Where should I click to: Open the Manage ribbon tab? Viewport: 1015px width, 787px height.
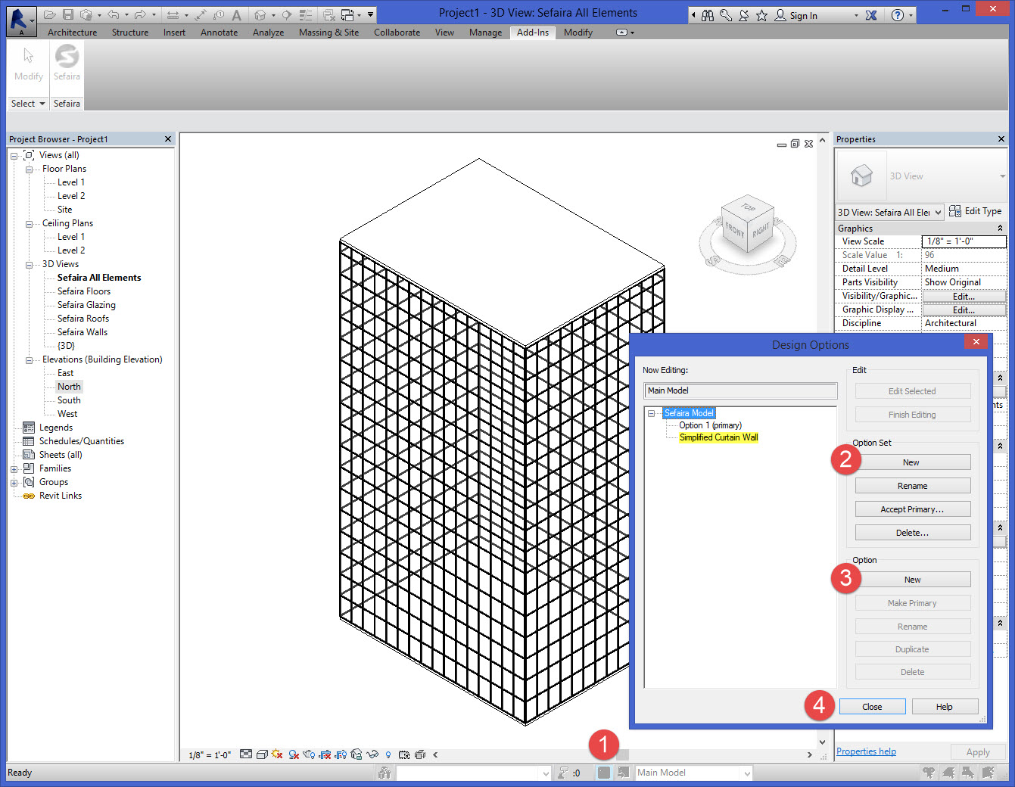[x=485, y=33]
